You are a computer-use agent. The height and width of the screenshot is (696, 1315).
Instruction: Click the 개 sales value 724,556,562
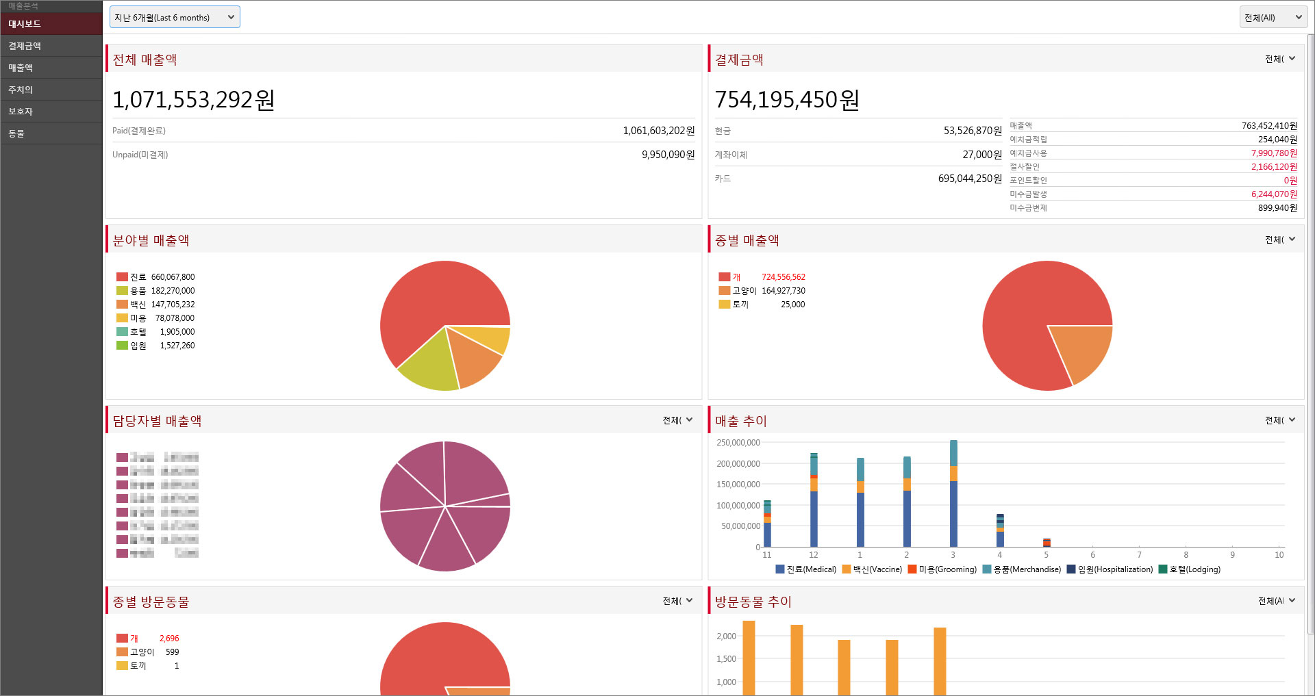coord(784,277)
